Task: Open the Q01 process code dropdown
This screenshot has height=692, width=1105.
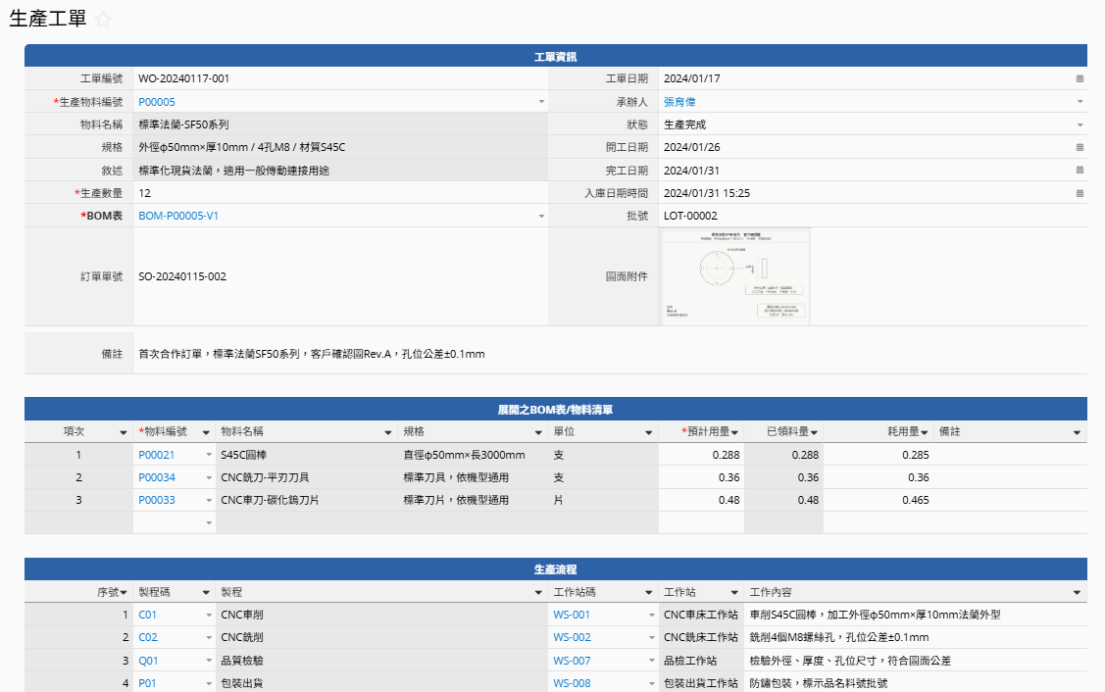Action: 209,661
